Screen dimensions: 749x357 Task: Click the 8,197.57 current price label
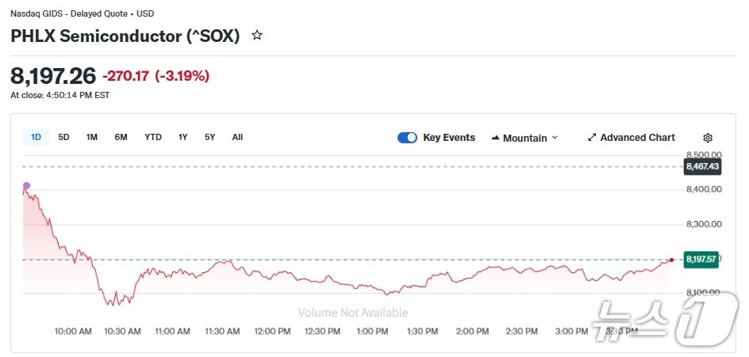[x=701, y=259]
